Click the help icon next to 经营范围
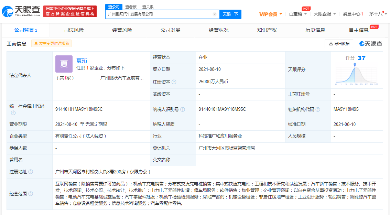 click(31, 194)
